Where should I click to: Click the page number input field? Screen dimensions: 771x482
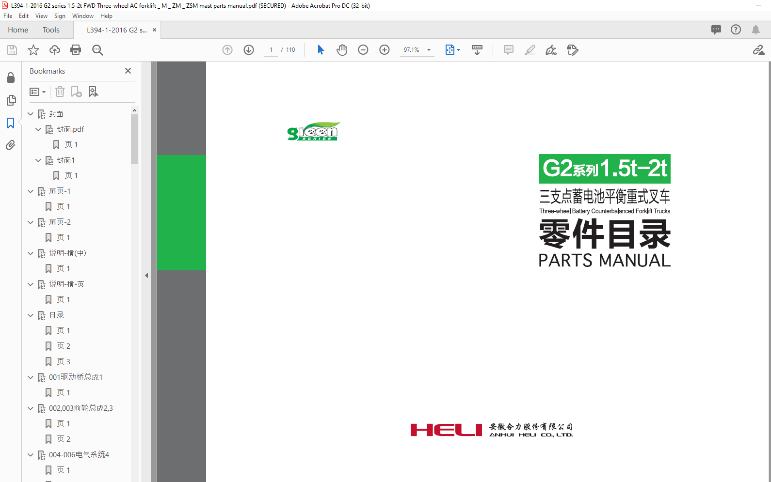(x=271, y=50)
